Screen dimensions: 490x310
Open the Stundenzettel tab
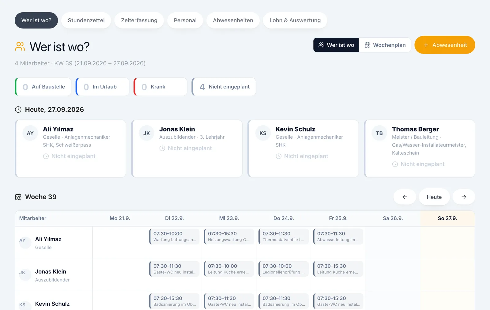pyautogui.click(x=86, y=21)
